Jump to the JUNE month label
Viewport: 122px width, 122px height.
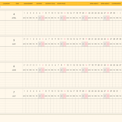[14, 70]
